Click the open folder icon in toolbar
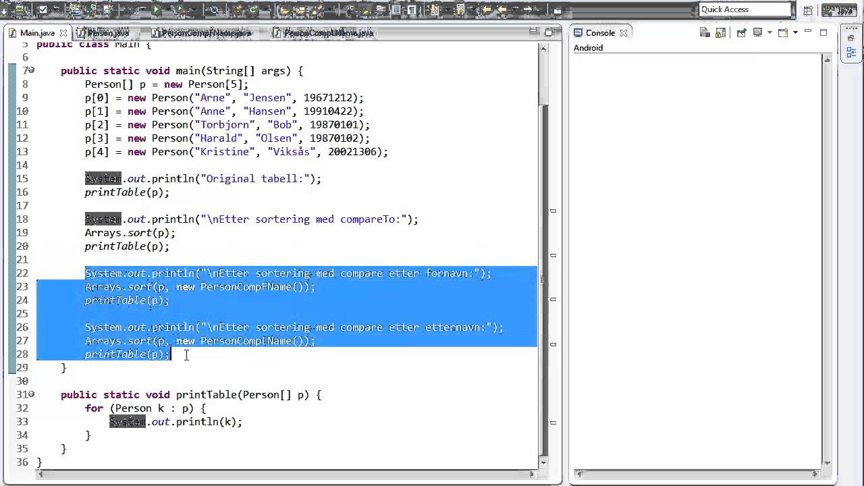Screen dimensions: 864x486 point(284,9)
